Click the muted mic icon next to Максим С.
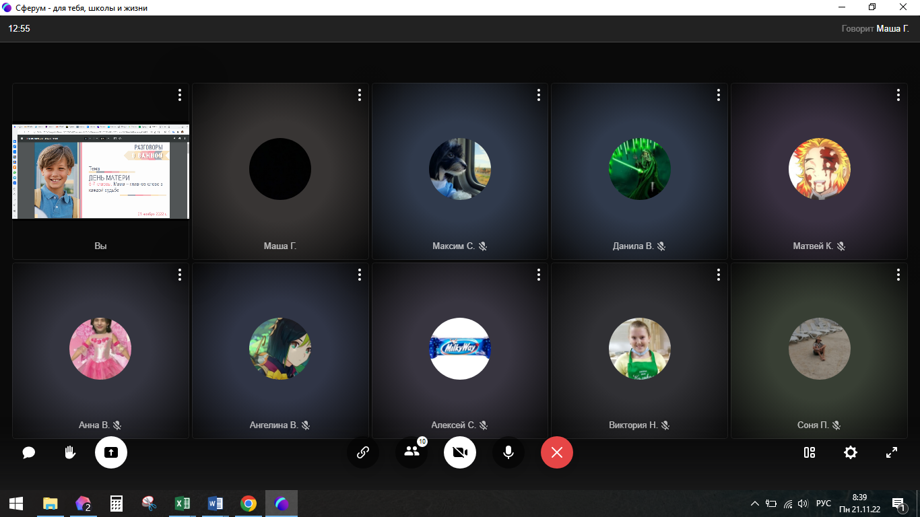Viewport: 920px width, 517px height. coord(482,246)
